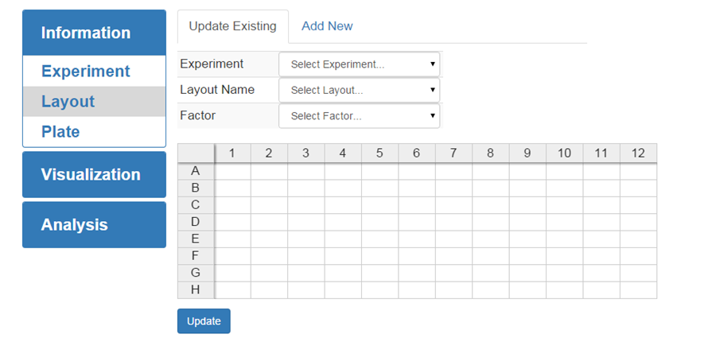Select Layout in the sidebar
The image size is (716, 338).
[x=68, y=101]
